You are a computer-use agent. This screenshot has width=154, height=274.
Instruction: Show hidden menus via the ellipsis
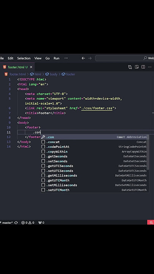tap(66, 58)
